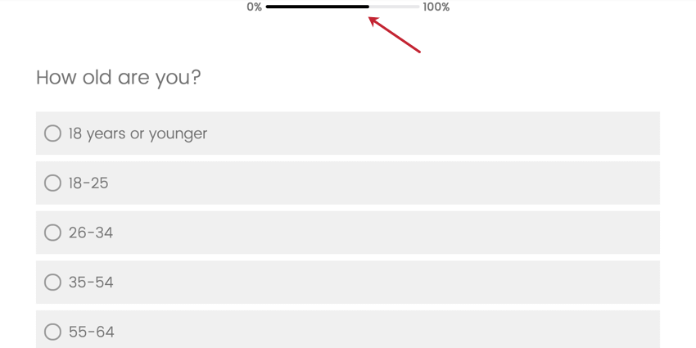Select the "18 years or younger" radio button
The height and width of the screenshot is (348, 696).
click(52, 133)
